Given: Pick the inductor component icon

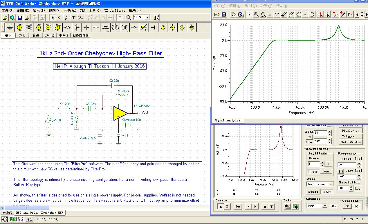Looking at the screenshot, I should (x=96, y=28).
